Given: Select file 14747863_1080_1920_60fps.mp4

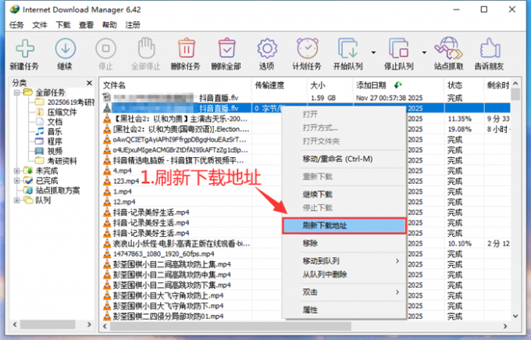Looking at the screenshot, I should [163, 254].
